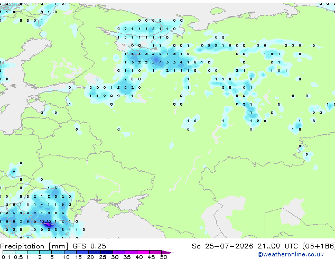Click the legend swatch between 20 and 25

pos(94,252)
